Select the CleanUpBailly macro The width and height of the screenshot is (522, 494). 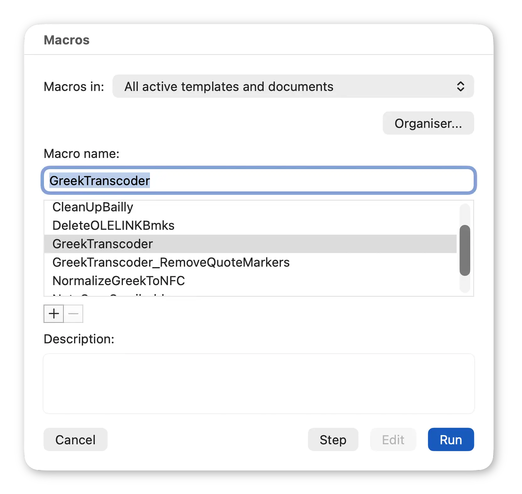pos(93,207)
